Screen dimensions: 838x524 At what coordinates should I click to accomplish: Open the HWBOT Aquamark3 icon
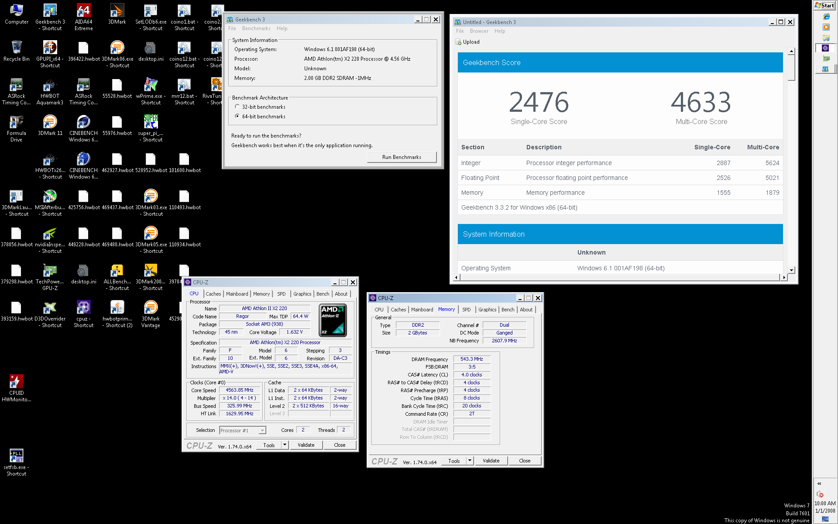50,92
